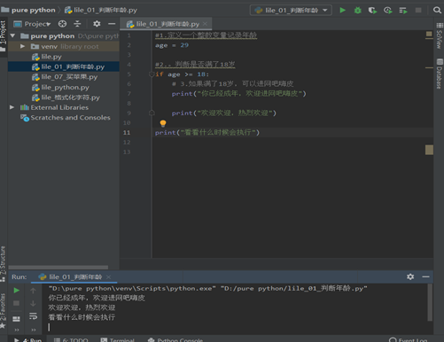The width and height of the screenshot is (444, 342).
Task: Open the 1: Project side tab
Action: point(3,36)
